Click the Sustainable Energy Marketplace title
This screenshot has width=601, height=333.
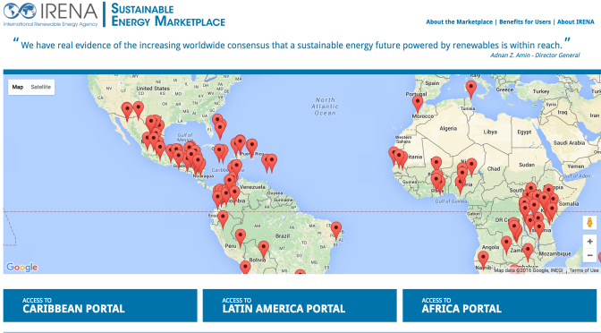(x=168, y=15)
